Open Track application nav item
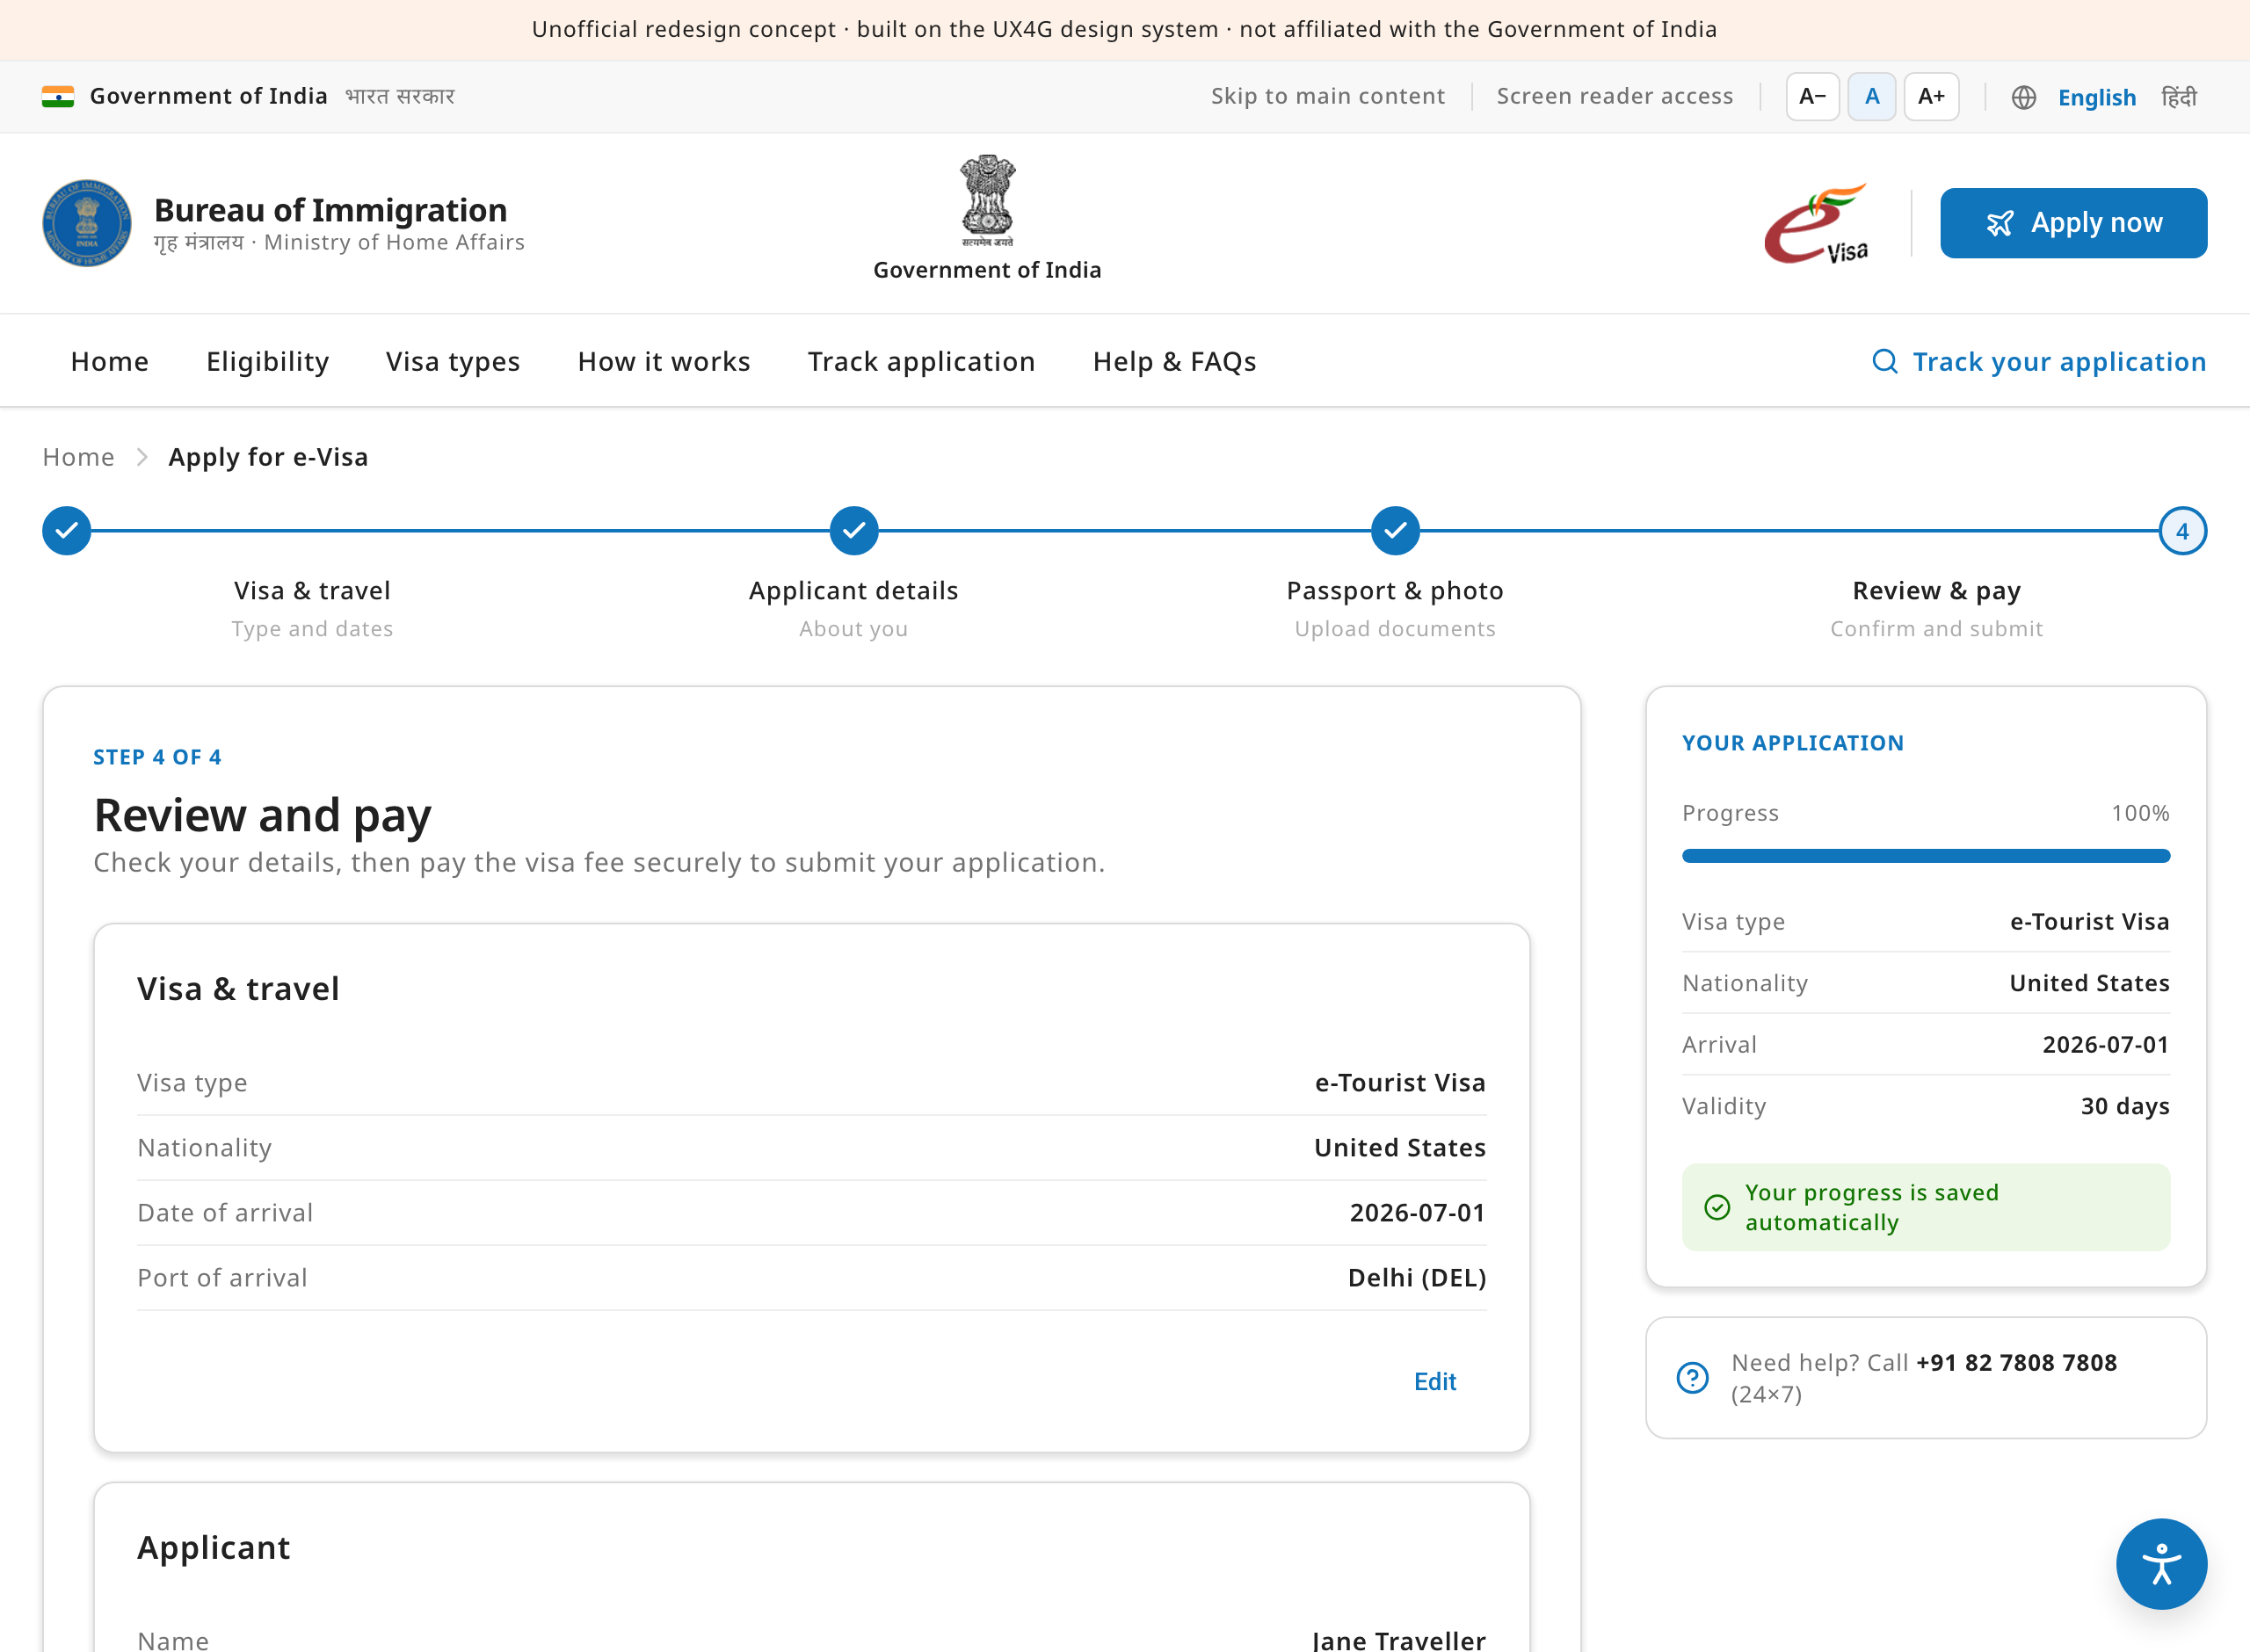The width and height of the screenshot is (2250, 1652). [921, 361]
